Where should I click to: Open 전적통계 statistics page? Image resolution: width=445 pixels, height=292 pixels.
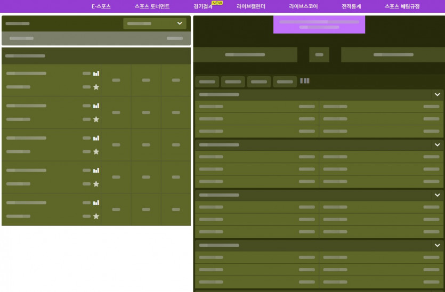click(x=351, y=6)
